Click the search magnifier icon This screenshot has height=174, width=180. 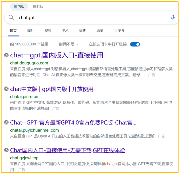pyautogui.click(x=11, y=17)
